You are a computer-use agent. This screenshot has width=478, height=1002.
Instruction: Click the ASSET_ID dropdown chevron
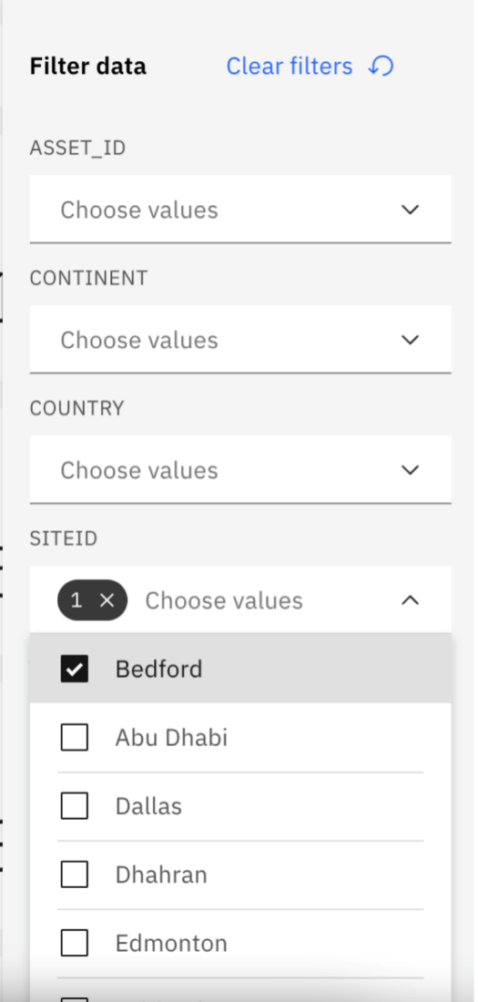click(410, 210)
